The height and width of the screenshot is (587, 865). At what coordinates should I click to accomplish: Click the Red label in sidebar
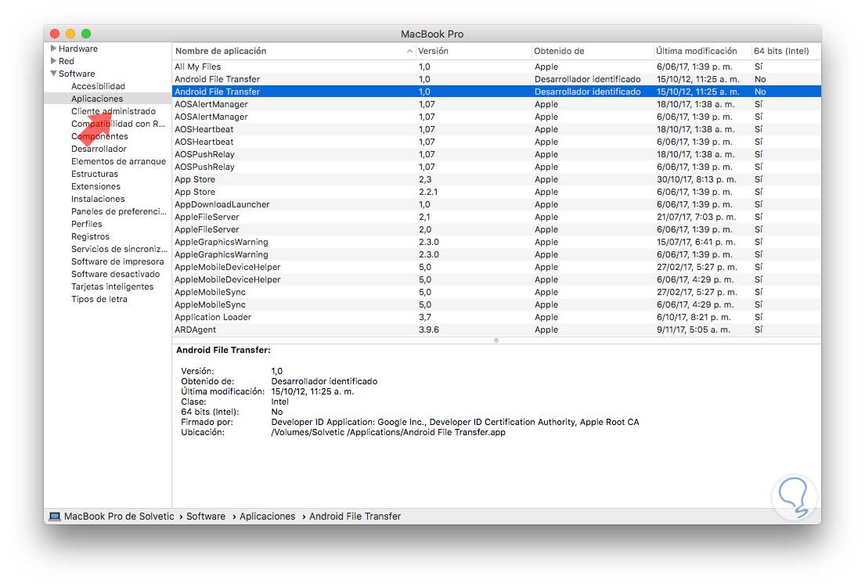67,61
